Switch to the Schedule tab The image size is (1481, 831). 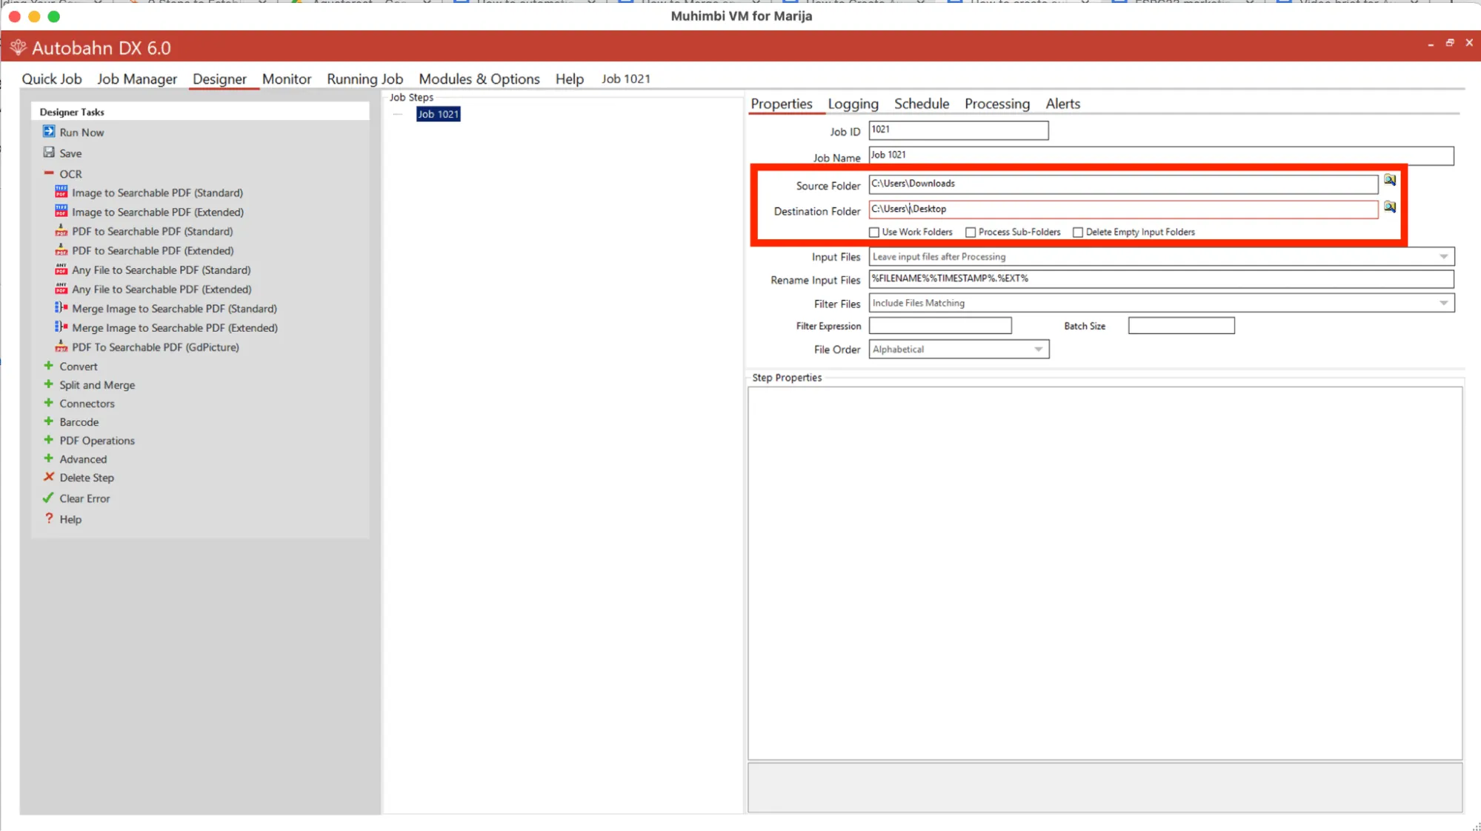(921, 104)
